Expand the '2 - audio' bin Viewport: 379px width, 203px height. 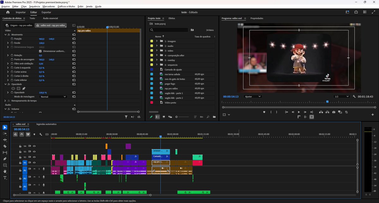[x=157, y=46]
